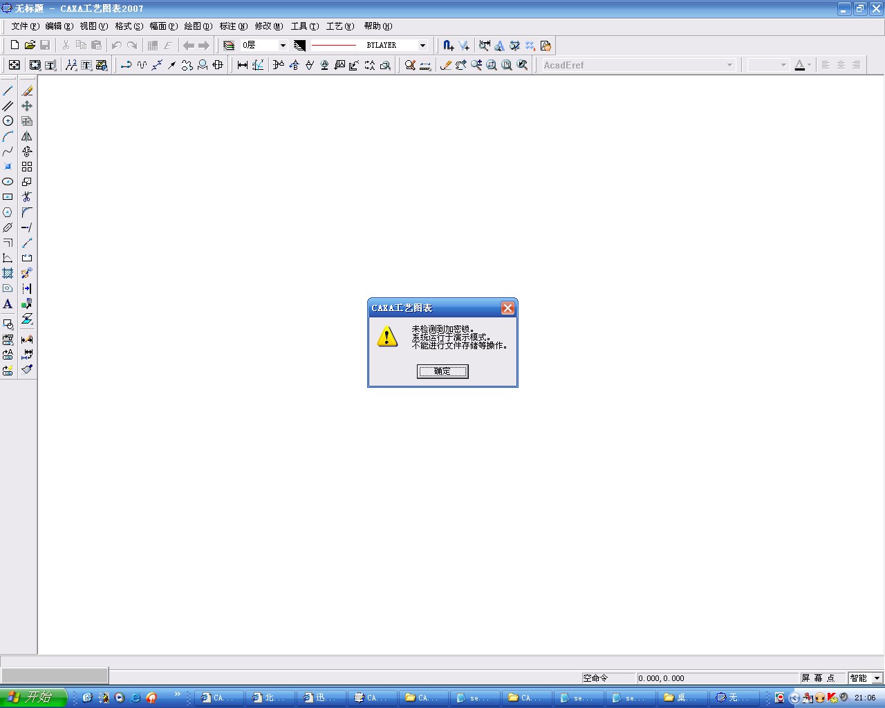Viewport: 885px width, 708px height.
Task: Select the mirror tool
Action: (27, 136)
